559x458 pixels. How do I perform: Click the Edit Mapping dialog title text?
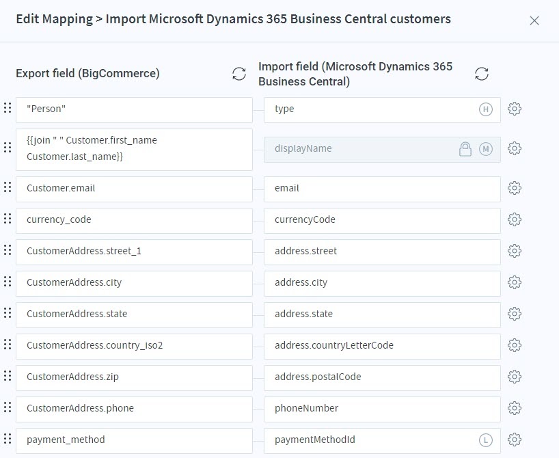(234, 19)
